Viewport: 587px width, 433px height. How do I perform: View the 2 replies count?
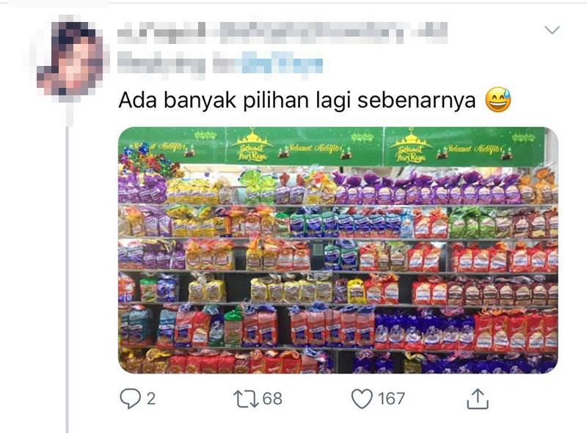(151, 399)
